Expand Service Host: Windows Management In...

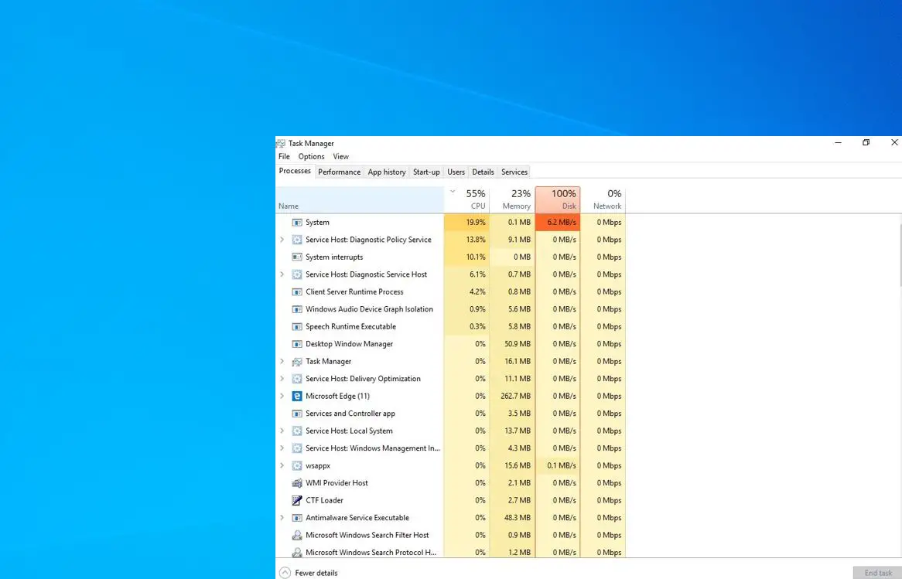coord(282,448)
